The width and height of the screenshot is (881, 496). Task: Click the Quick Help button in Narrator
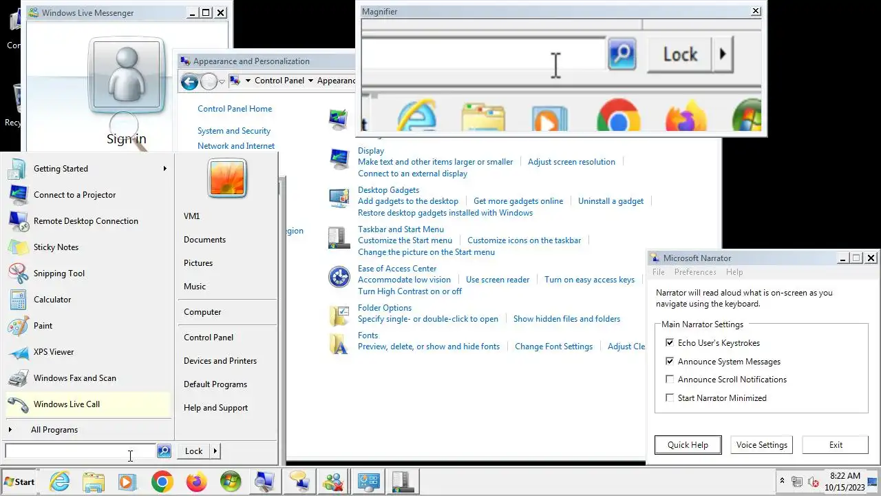[688, 445]
